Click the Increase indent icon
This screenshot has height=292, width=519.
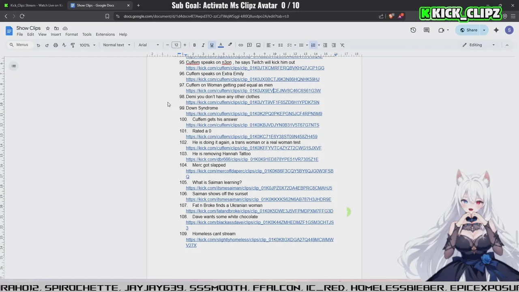[334, 45]
